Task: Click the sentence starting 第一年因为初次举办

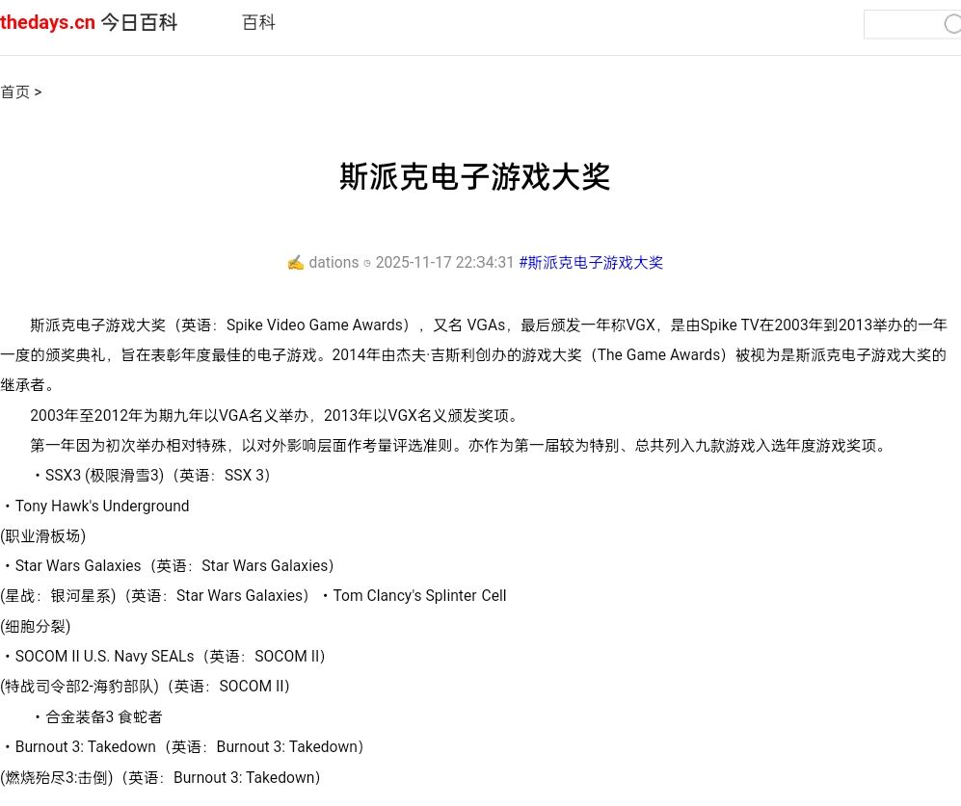Action: (460, 445)
